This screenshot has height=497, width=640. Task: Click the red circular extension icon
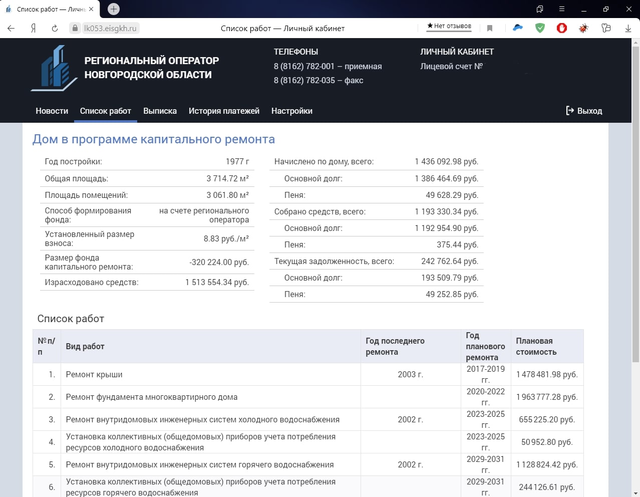pyautogui.click(x=562, y=28)
